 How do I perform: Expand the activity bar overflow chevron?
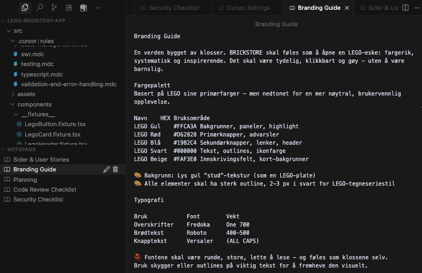coord(98,8)
